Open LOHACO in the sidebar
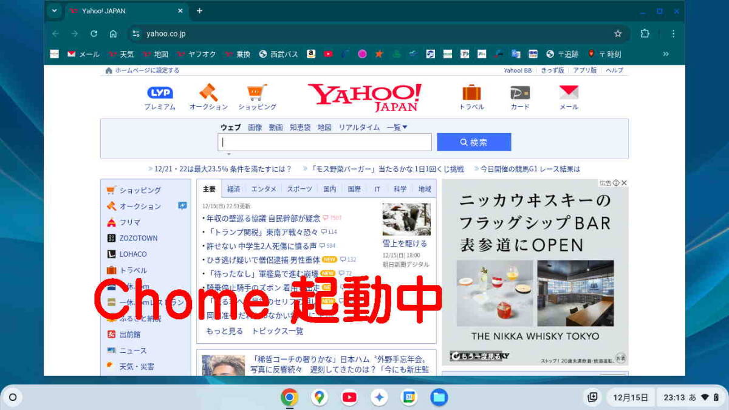729x410 pixels. pyautogui.click(x=132, y=254)
